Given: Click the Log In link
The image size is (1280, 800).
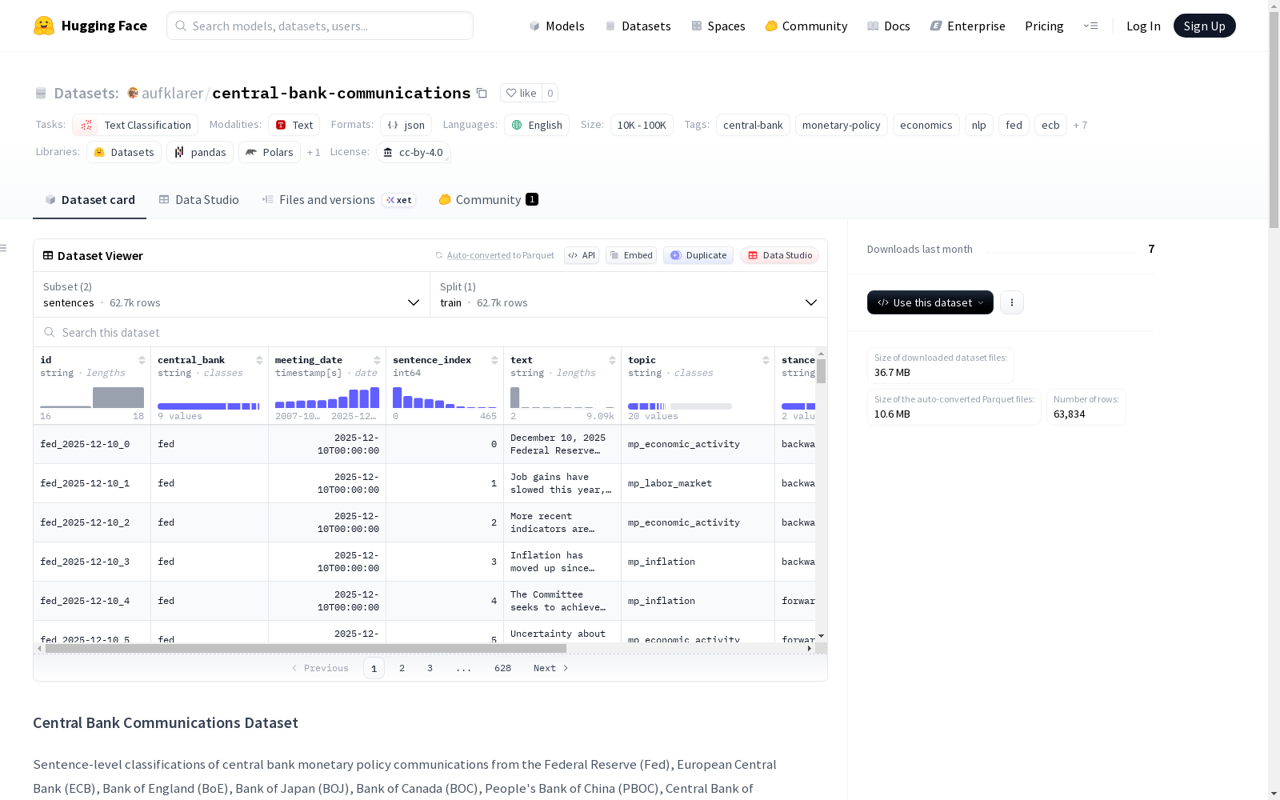Looking at the screenshot, I should click(x=1143, y=26).
